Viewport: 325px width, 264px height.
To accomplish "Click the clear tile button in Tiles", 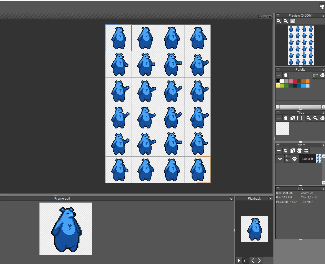I will click(299, 118).
